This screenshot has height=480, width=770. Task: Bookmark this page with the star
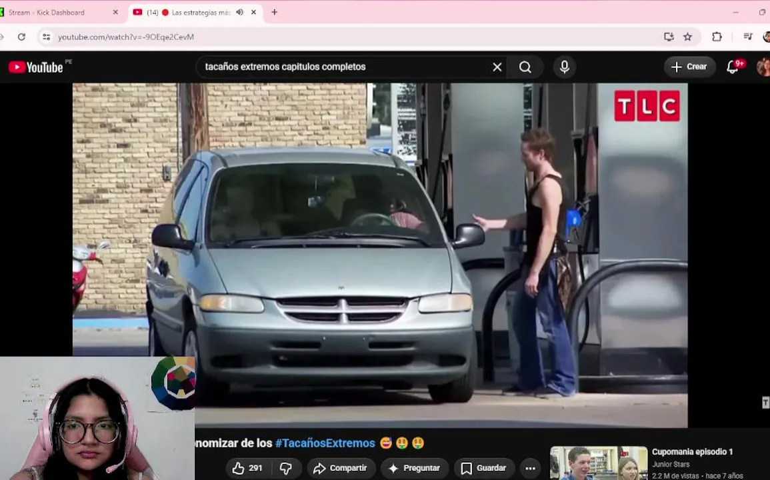click(x=687, y=37)
